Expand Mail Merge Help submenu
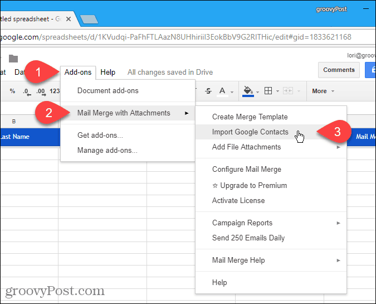376x304 pixels. pyautogui.click(x=271, y=260)
